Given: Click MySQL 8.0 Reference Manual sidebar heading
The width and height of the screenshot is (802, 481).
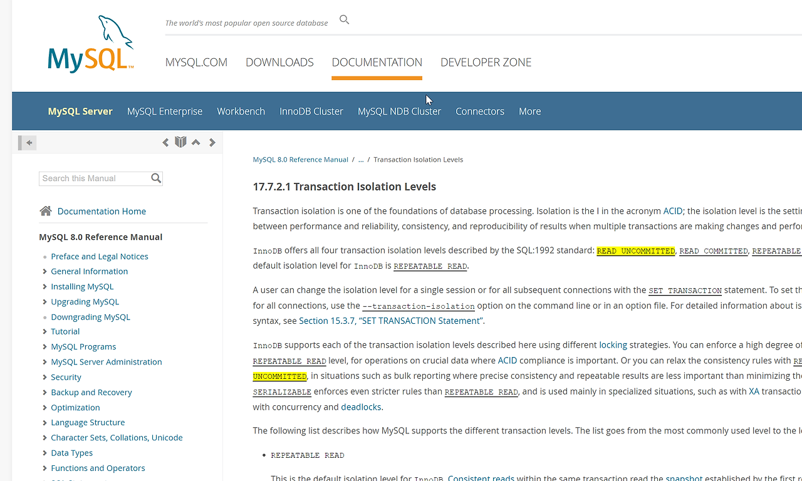Looking at the screenshot, I should (100, 237).
